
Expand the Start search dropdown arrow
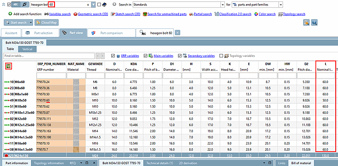coord(31,23)
